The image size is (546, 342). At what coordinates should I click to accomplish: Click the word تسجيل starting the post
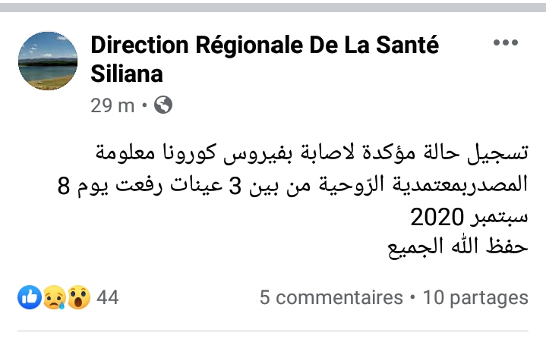tap(501, 153)
